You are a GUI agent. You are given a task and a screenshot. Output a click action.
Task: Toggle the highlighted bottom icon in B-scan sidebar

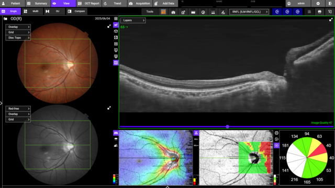[x=116, y=63]
